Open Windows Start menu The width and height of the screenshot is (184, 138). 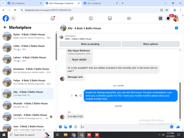4,135
